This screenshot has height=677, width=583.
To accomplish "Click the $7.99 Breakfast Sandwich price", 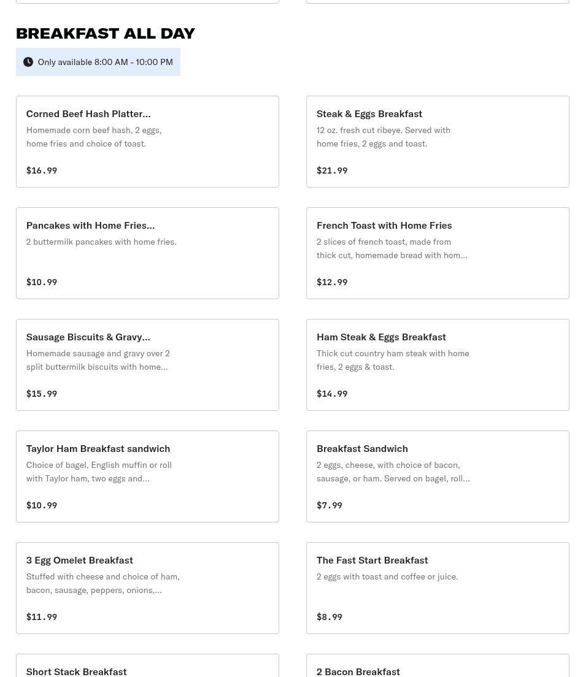I will (x=330, y=505).
